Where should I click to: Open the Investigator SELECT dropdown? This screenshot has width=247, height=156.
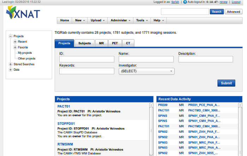(146, 71)
